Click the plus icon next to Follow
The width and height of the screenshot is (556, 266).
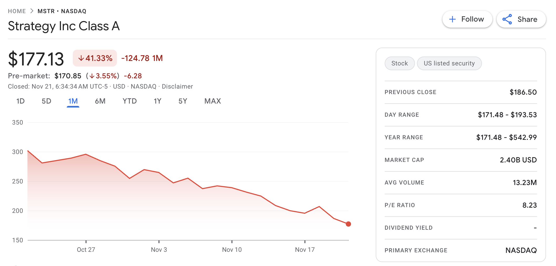pyautogui.click(x=452, y=19)
